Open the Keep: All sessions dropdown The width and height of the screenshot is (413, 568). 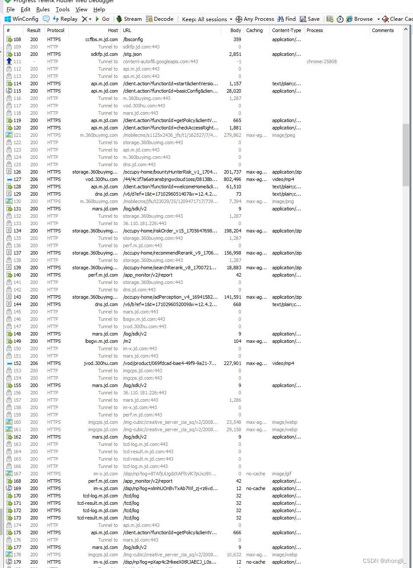coord(207,19)
